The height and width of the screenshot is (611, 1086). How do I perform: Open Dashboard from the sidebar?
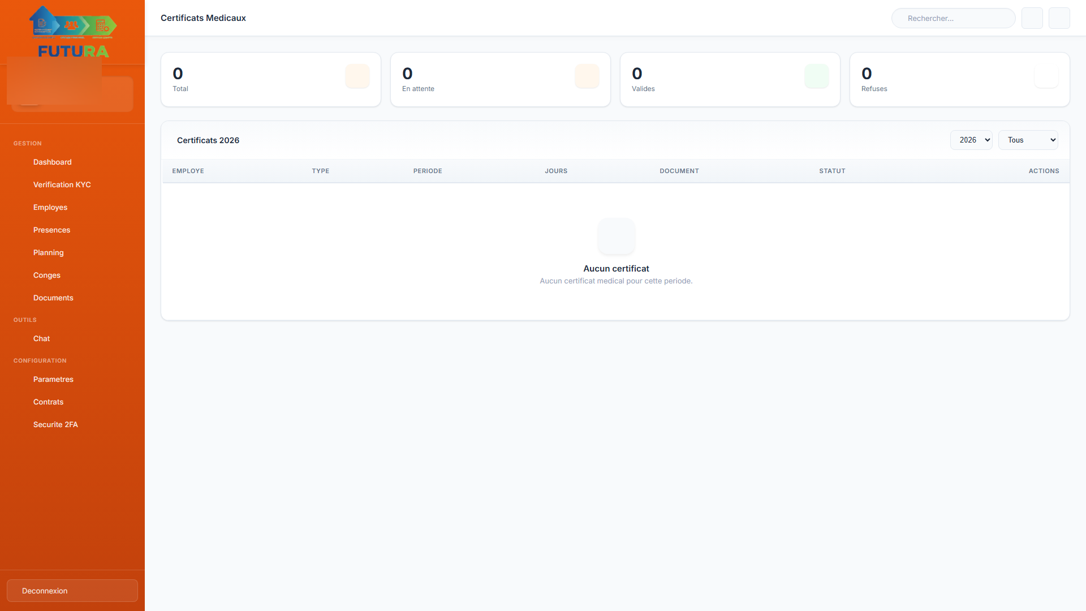[52, 162]
